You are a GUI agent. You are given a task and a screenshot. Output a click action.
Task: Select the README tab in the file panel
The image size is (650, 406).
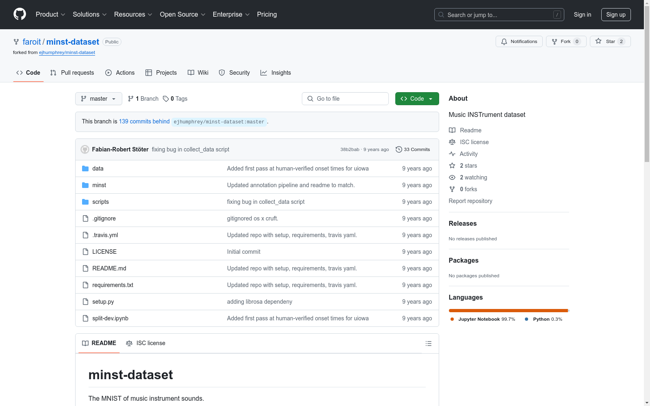[x=99, y=343]
